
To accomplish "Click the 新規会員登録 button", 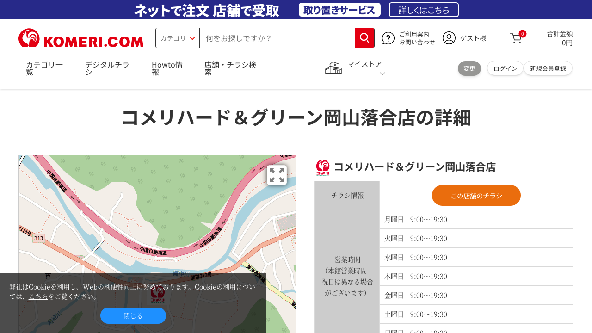I will tap(548, 68).
